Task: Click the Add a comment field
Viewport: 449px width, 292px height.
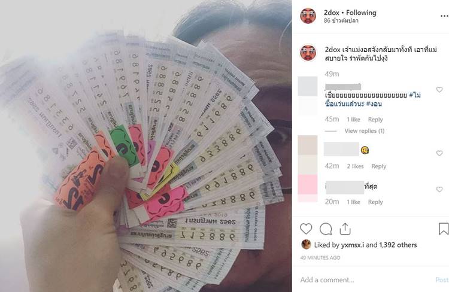Action: 366,279
